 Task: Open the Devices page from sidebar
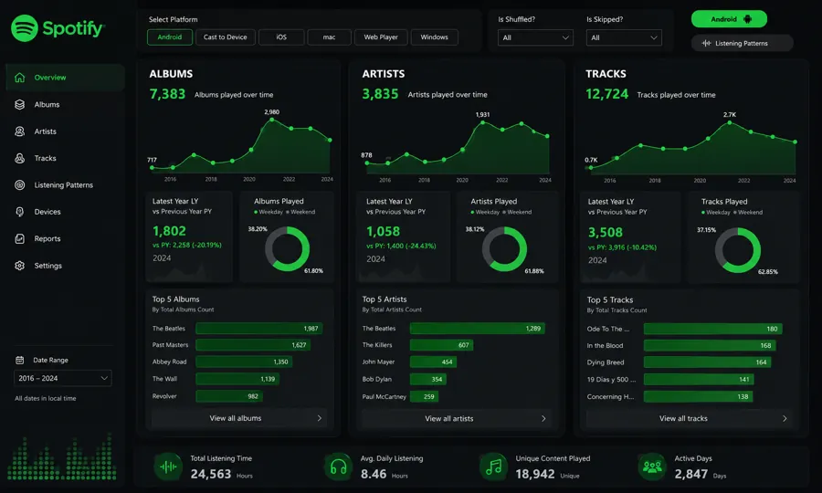(66, 212)
